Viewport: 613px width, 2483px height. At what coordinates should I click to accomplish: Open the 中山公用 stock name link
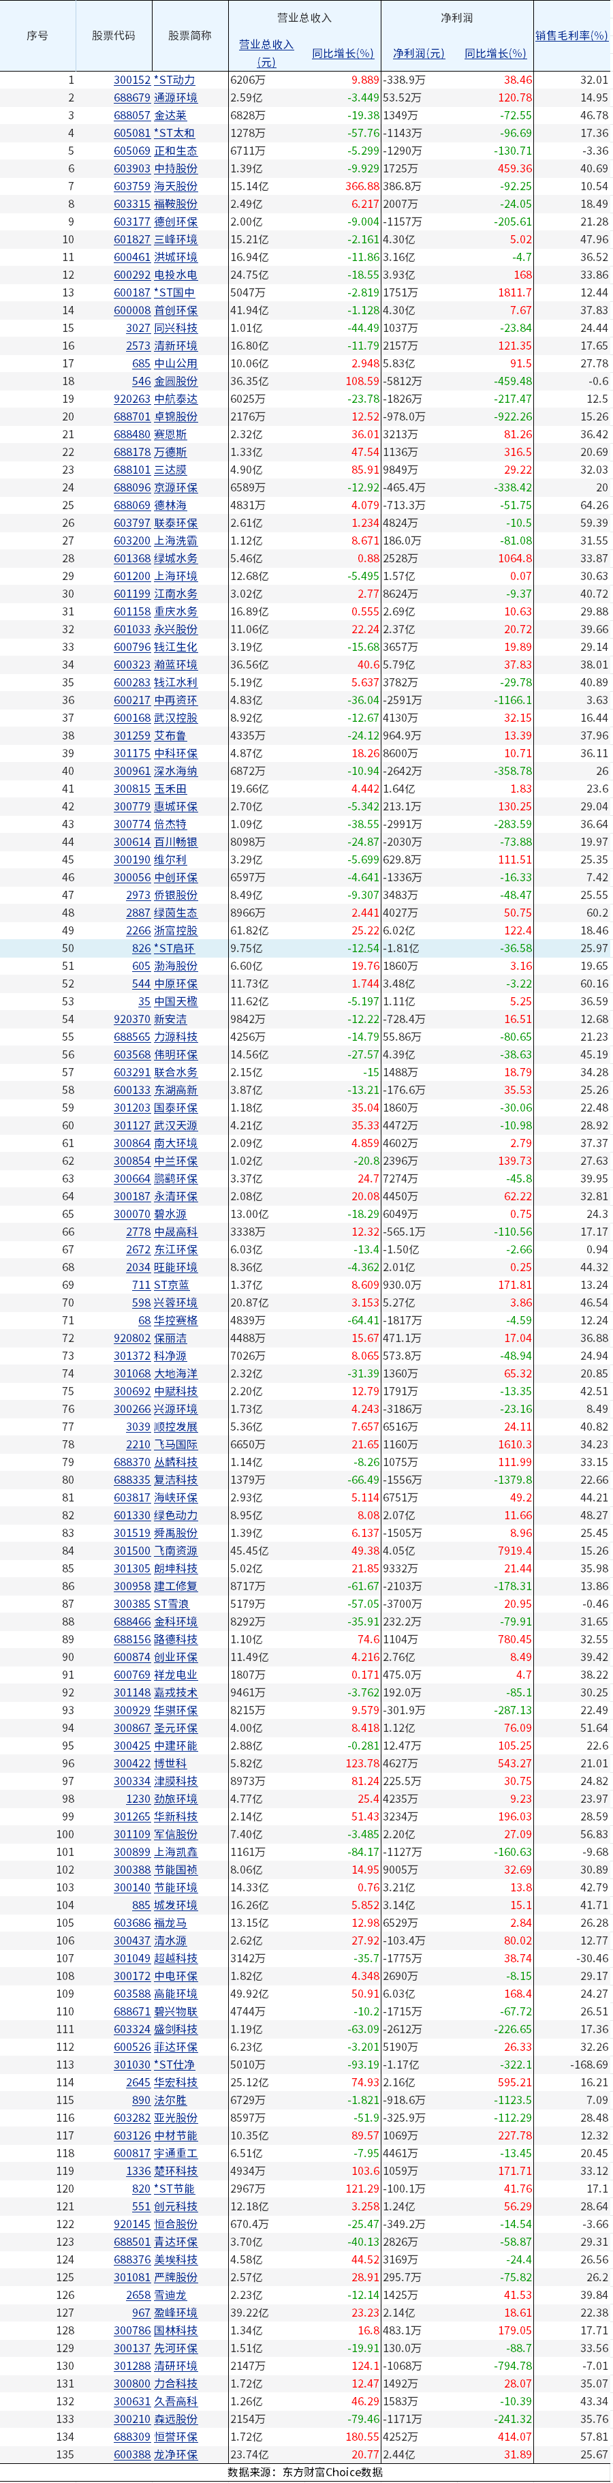176,363
